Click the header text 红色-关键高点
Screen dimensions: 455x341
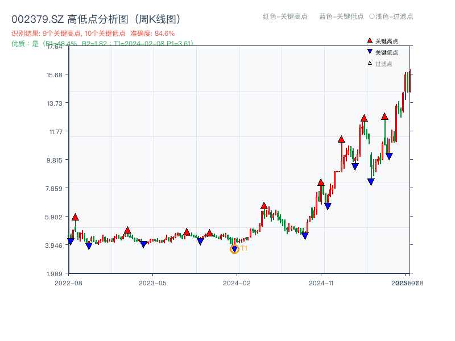pyautogui.click(x=285, y=16)
